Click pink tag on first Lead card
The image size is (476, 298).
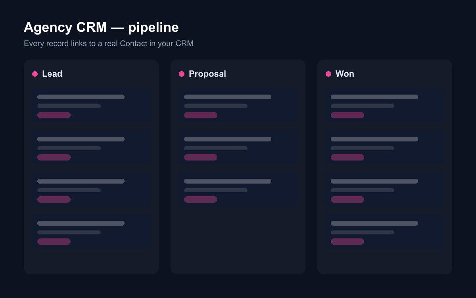point(54,115)
